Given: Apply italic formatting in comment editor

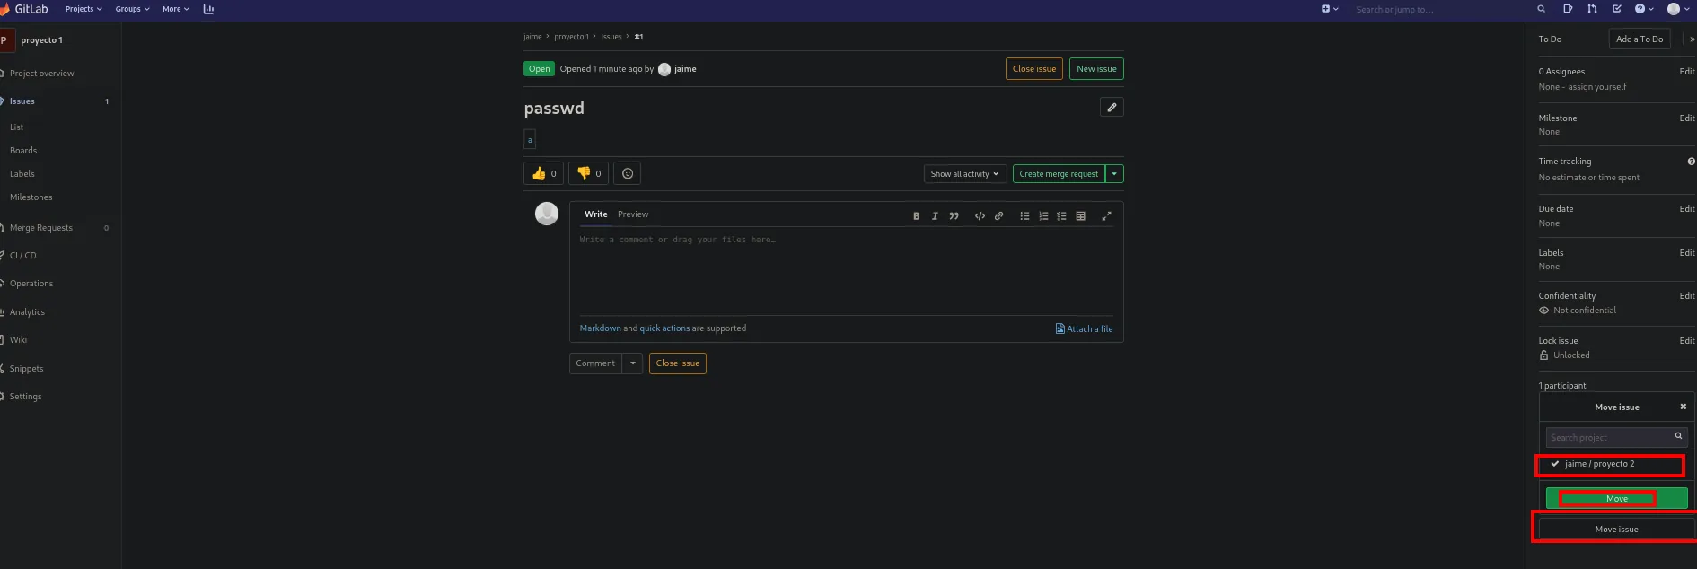Looking at the screenshot, I should [935, 216].
